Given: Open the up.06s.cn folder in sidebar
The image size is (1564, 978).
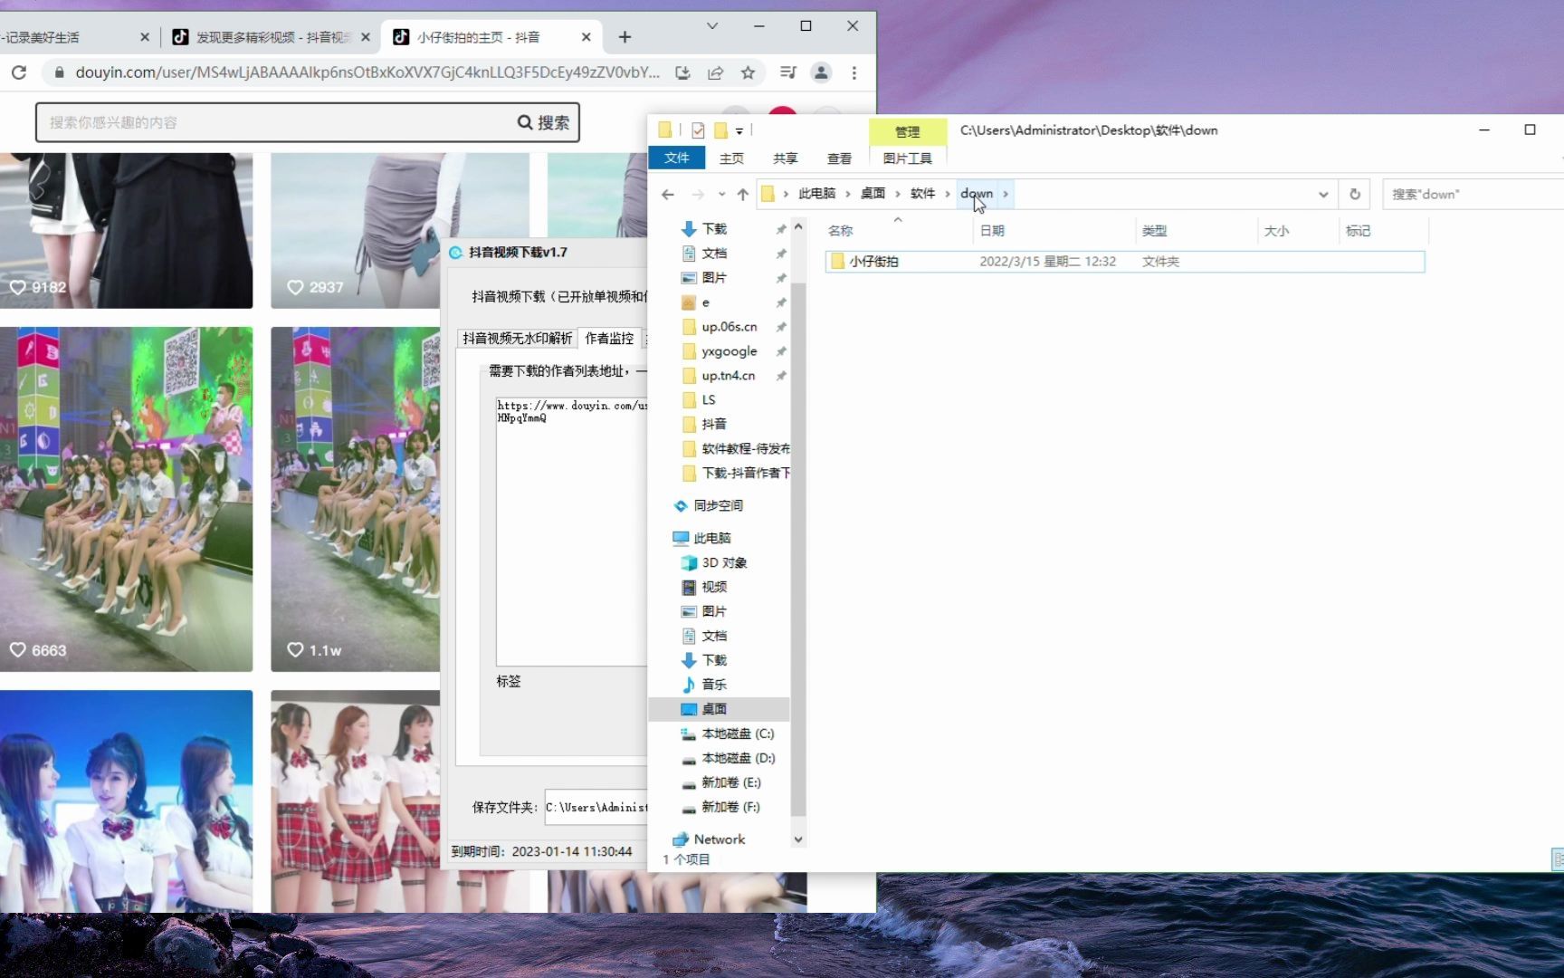Looking at the screenshot, I should point(729,327).
